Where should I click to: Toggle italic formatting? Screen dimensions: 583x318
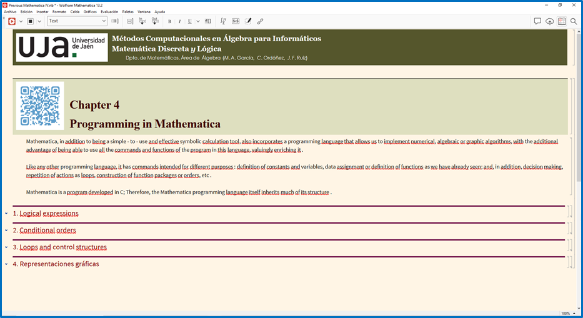(179, 21)
